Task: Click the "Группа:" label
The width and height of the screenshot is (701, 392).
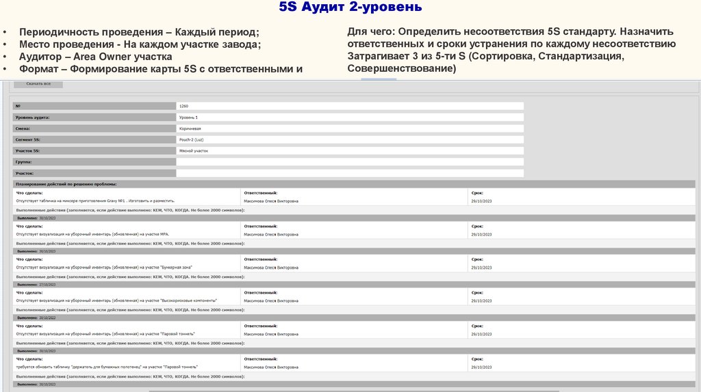Action: 24,162
